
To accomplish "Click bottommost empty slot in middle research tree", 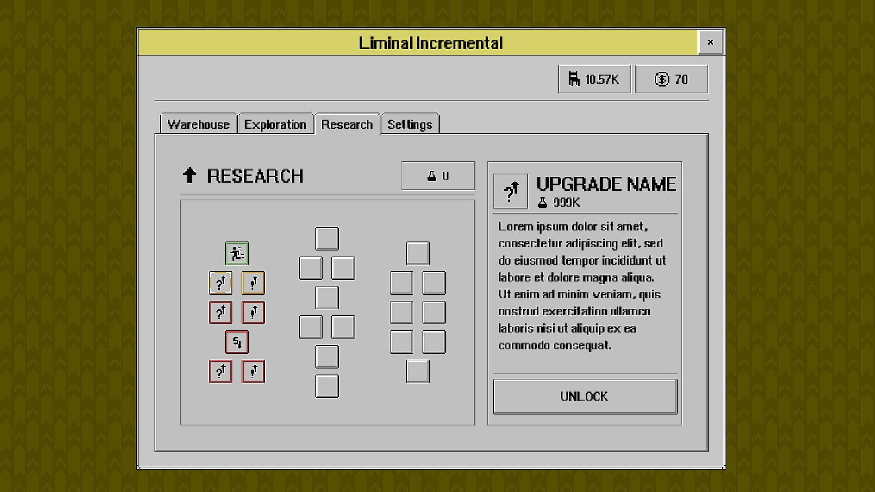I will click(327, 386).
